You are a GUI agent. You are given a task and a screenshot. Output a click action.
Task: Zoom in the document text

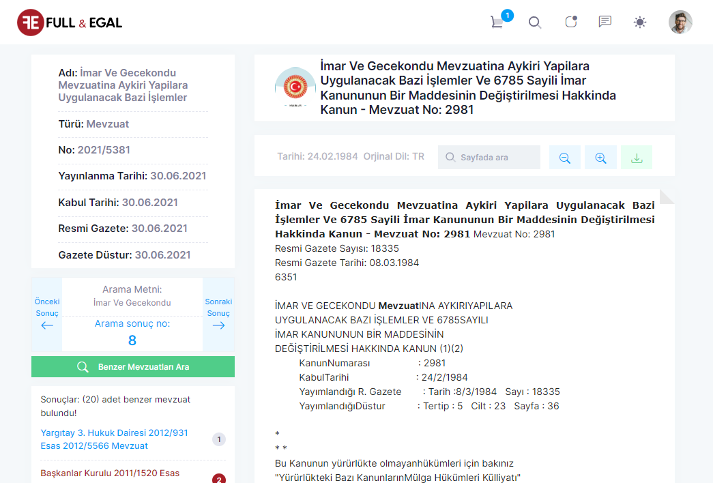[x=600, y=158]
